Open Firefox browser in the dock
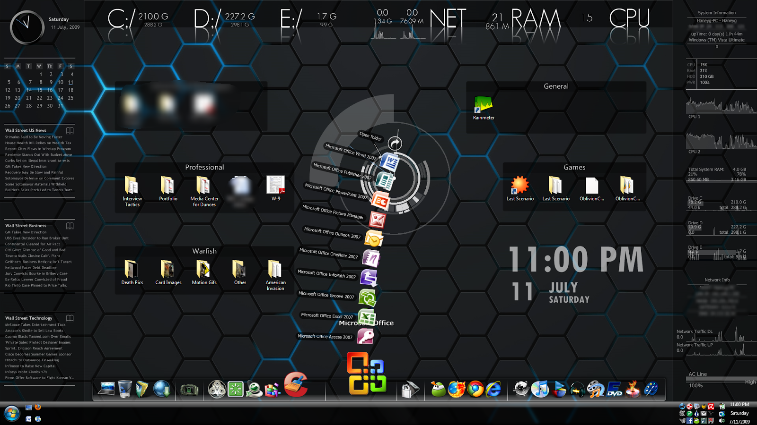The width and height of the screenshot is (757, 425). 457,389
